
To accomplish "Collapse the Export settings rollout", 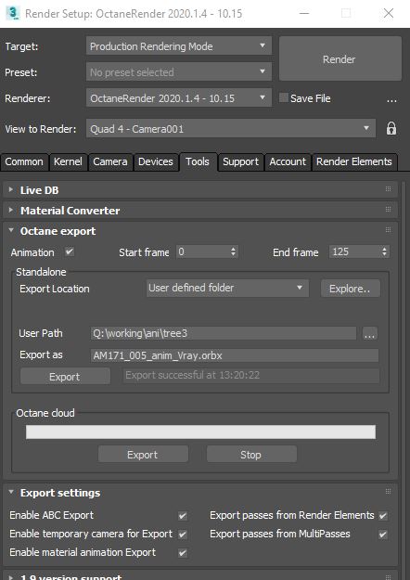I will [x=11, y=493].
